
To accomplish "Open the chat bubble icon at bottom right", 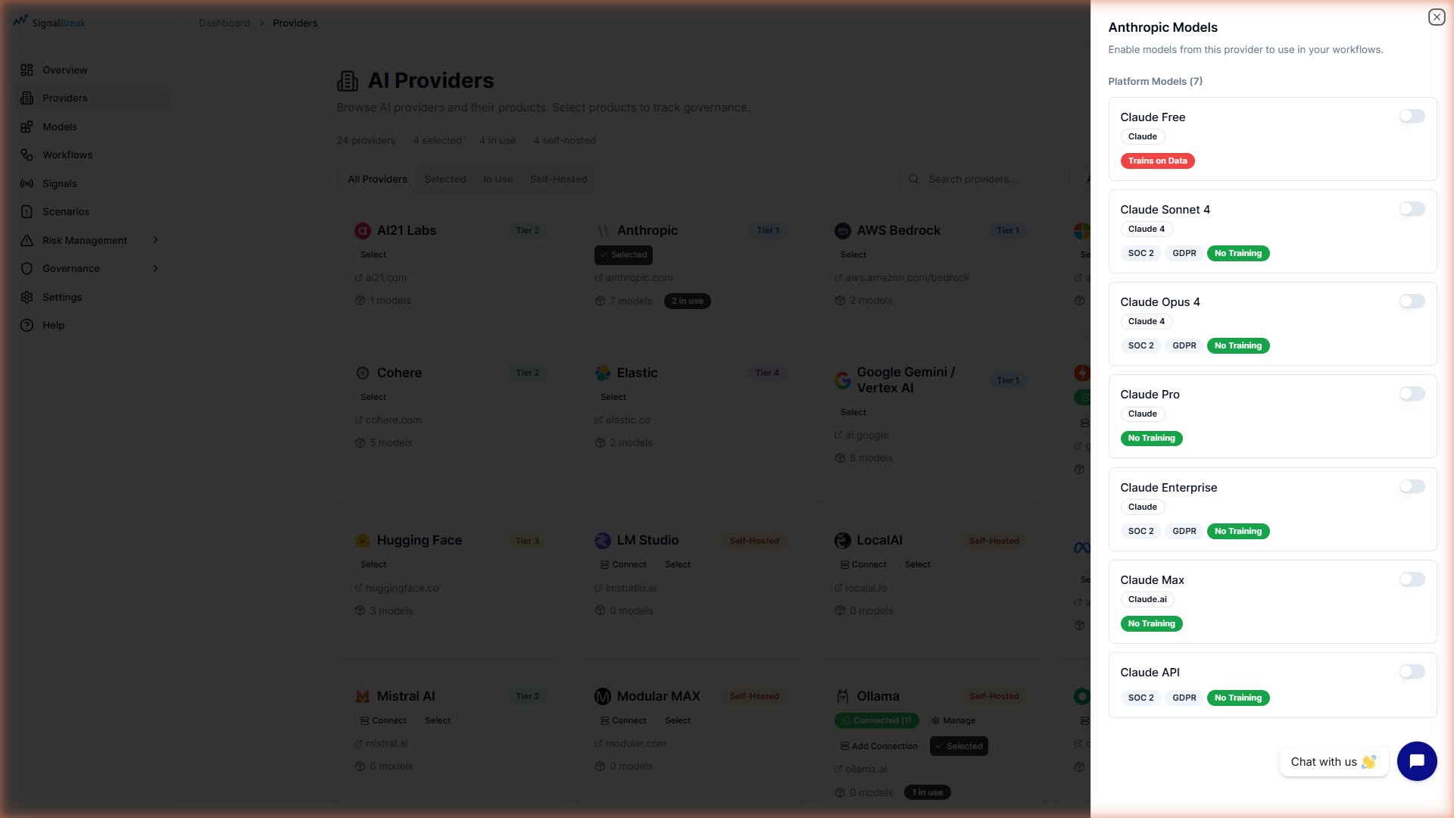I will pos(1417,761).
